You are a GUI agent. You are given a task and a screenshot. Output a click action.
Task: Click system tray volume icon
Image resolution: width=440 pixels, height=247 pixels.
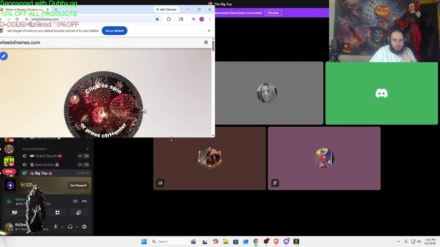tap(419, 242)
